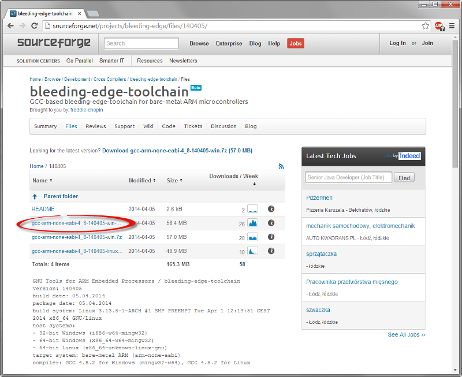Image resolution: width=462 pixels, height=377 pixels.
Task: Open the Reviews tab
Action: pos(96,126)
